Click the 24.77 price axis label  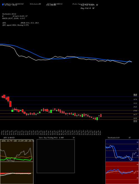click(135, 114)
